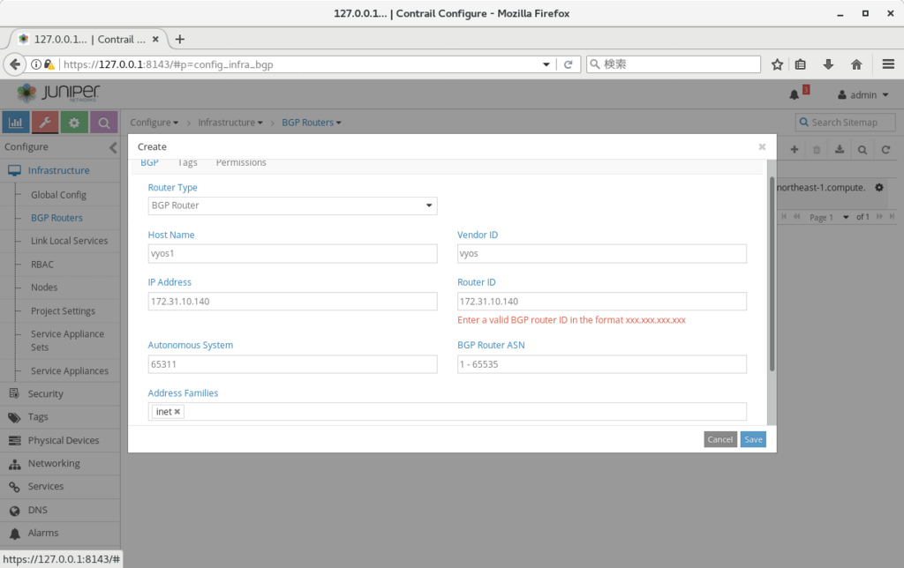Click the Router ID input field
The height and width of the screenshot is (568, 904).
(x=602, y=302)
